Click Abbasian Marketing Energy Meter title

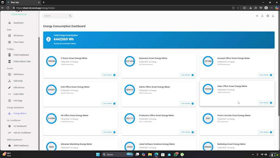(76, 144)
